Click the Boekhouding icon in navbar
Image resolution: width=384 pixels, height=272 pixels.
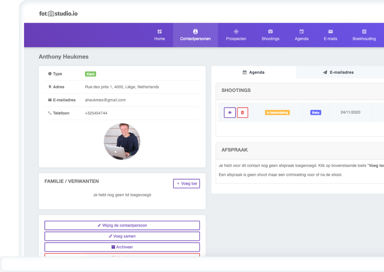(x=364, y=31)
